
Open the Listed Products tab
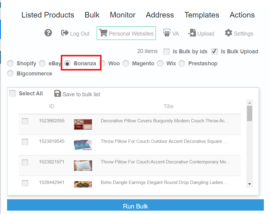point(48,15)
